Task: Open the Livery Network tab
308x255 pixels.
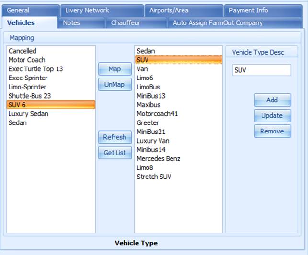Action: [x=102, y=11]
